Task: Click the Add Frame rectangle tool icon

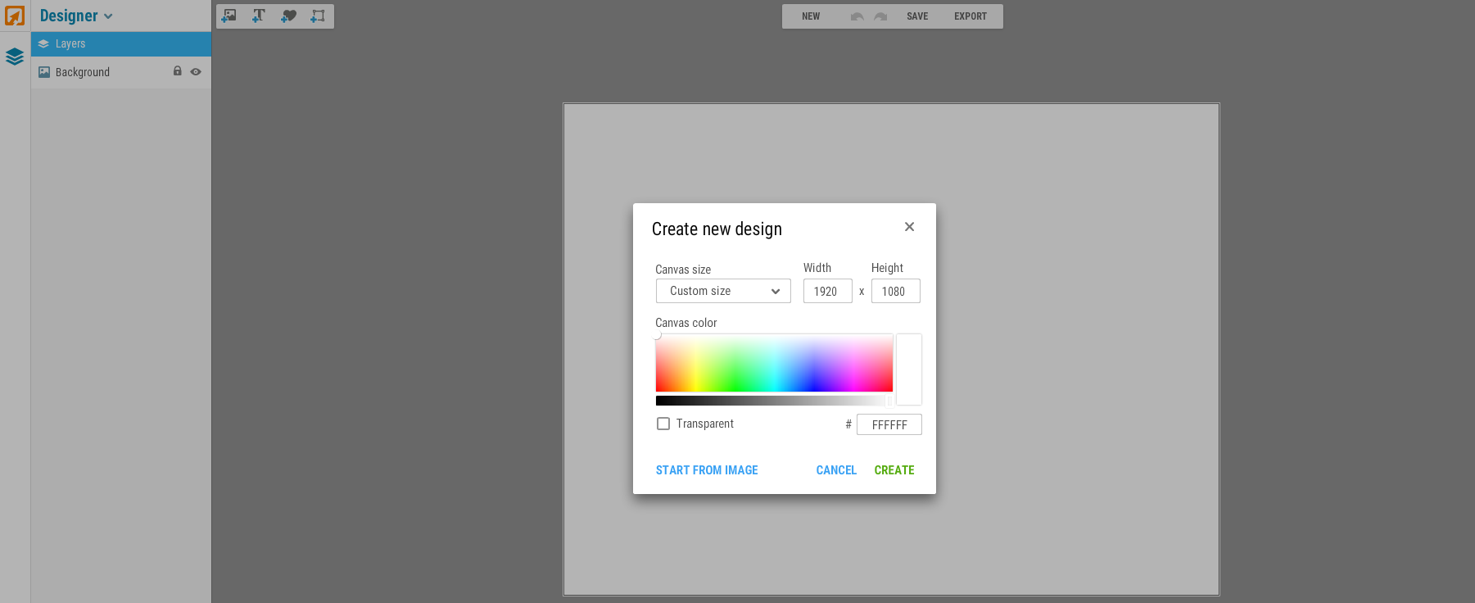Action: pos(318,16)
